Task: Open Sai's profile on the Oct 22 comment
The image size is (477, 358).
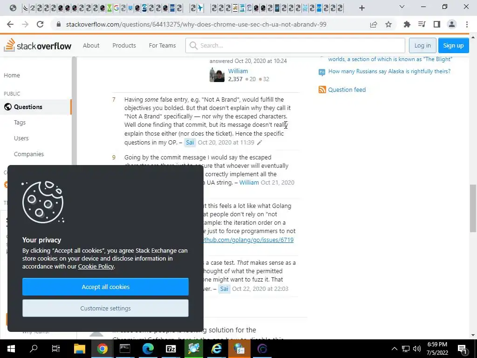Action: [224, 289]
